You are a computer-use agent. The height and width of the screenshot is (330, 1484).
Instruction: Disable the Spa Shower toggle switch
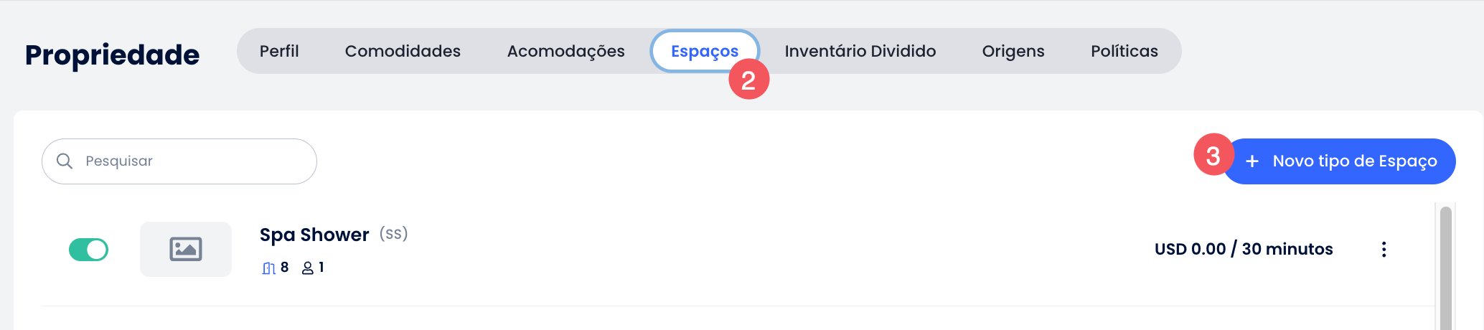[x=88, y=250]
